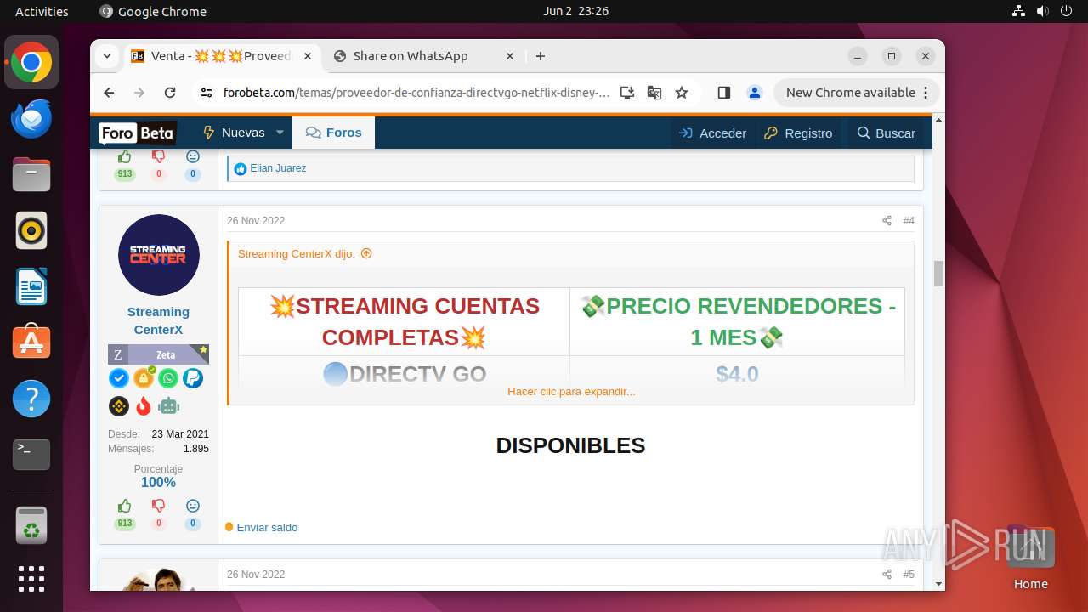Image resolution: width=1088 pixels, height=612 pixels.
Task: Click PayPal badge icon
Action: pos(193,378)
